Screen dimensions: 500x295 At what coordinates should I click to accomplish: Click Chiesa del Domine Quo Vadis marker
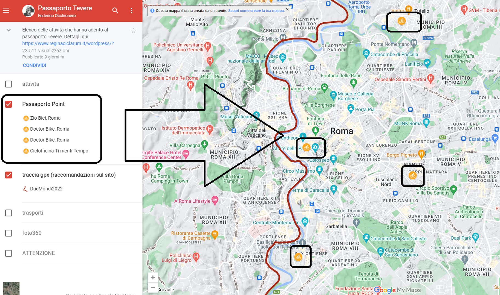coord(356,223)
